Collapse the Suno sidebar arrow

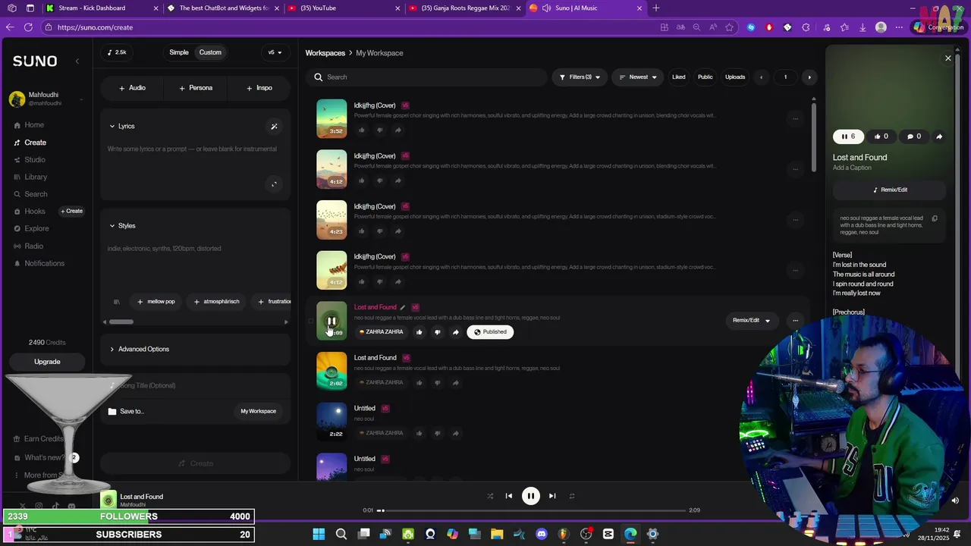pos(77,61)
